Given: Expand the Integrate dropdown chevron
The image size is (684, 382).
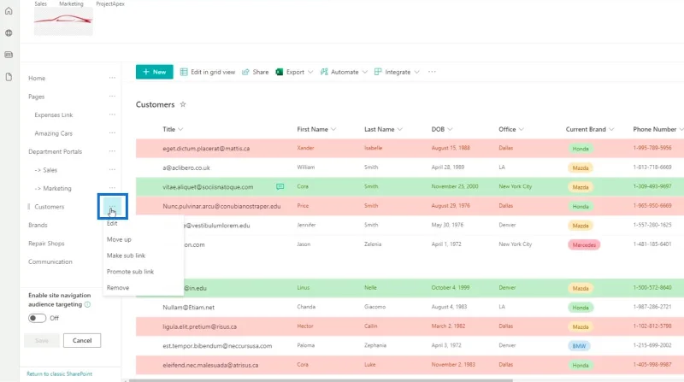Looking at the screenshot, I should [416, 72].
